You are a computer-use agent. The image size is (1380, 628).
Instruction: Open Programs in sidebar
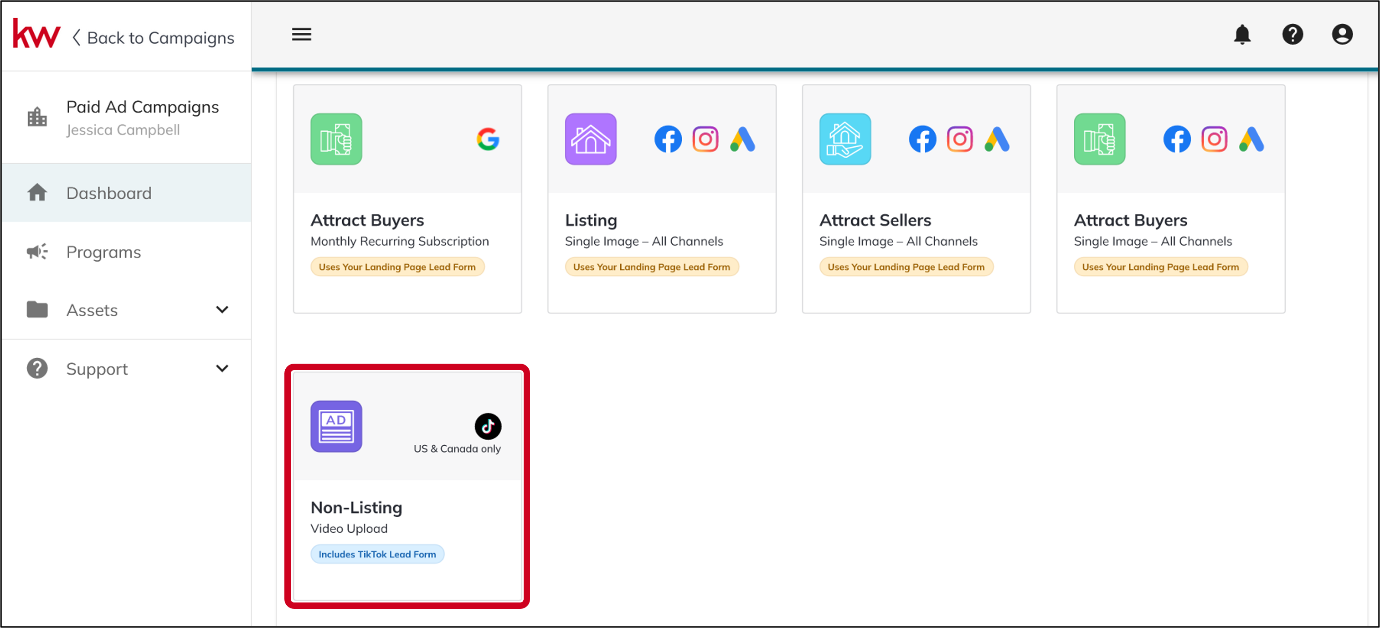click(x=126, y=252)
